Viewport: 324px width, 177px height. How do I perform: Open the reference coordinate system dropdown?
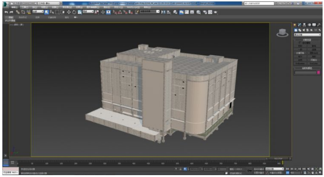[88, 11]
